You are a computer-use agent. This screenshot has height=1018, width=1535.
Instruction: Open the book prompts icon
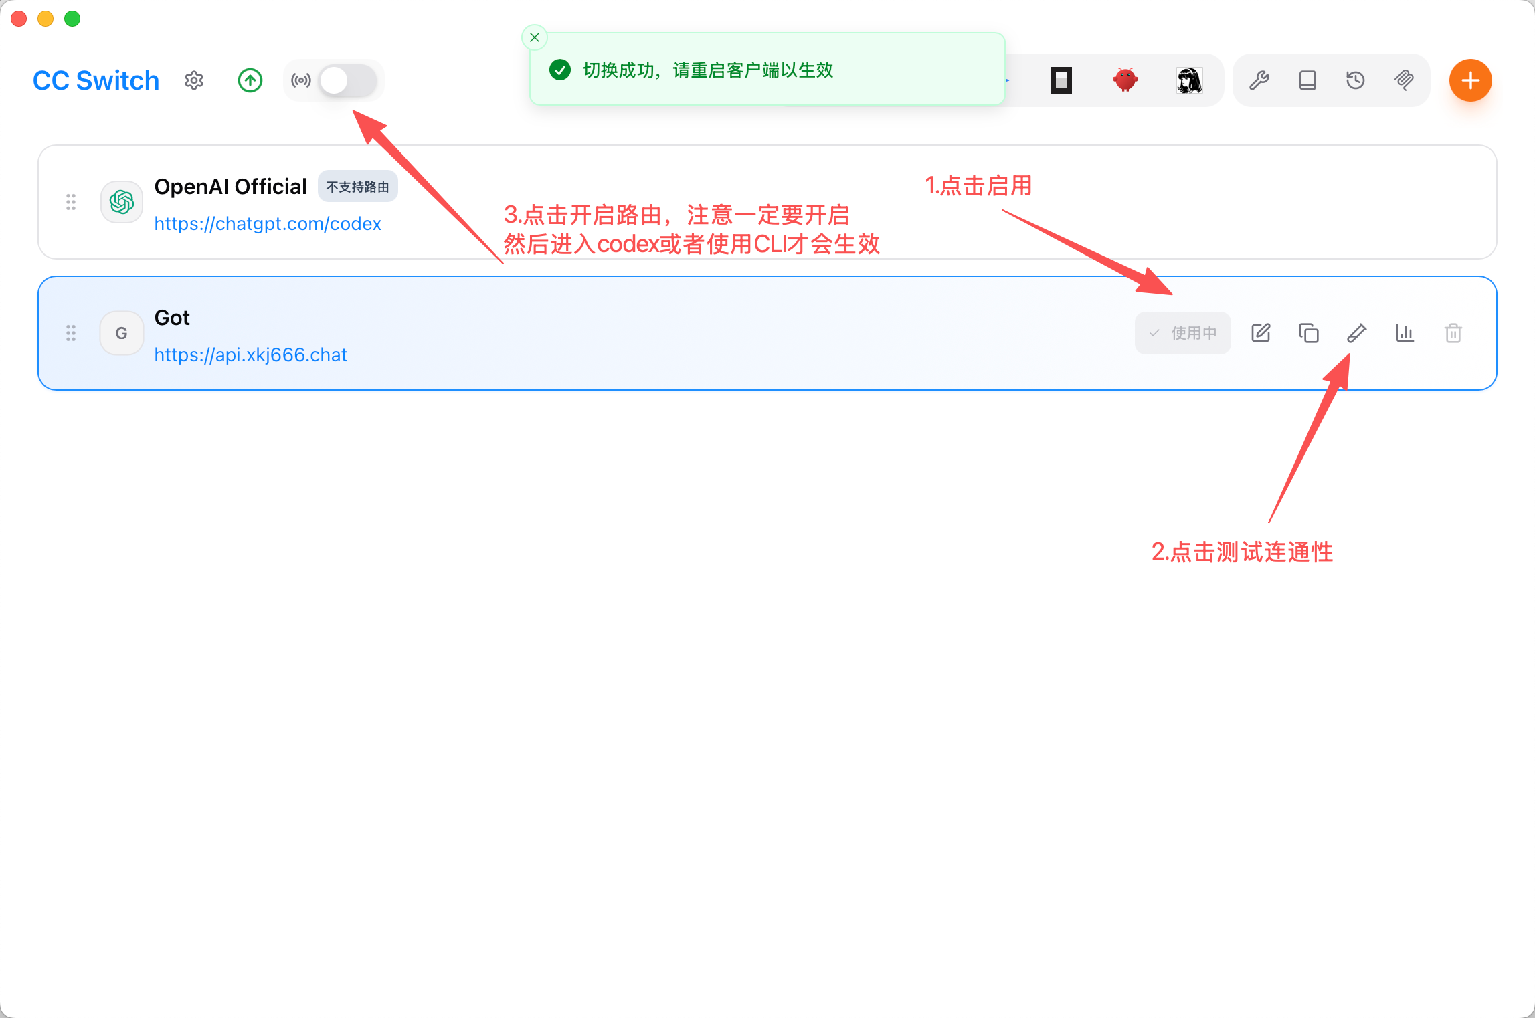[1307, 80]
